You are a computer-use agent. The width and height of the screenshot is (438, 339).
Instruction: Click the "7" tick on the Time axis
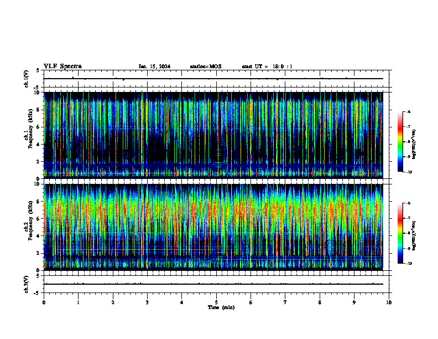tap(285, 302)
